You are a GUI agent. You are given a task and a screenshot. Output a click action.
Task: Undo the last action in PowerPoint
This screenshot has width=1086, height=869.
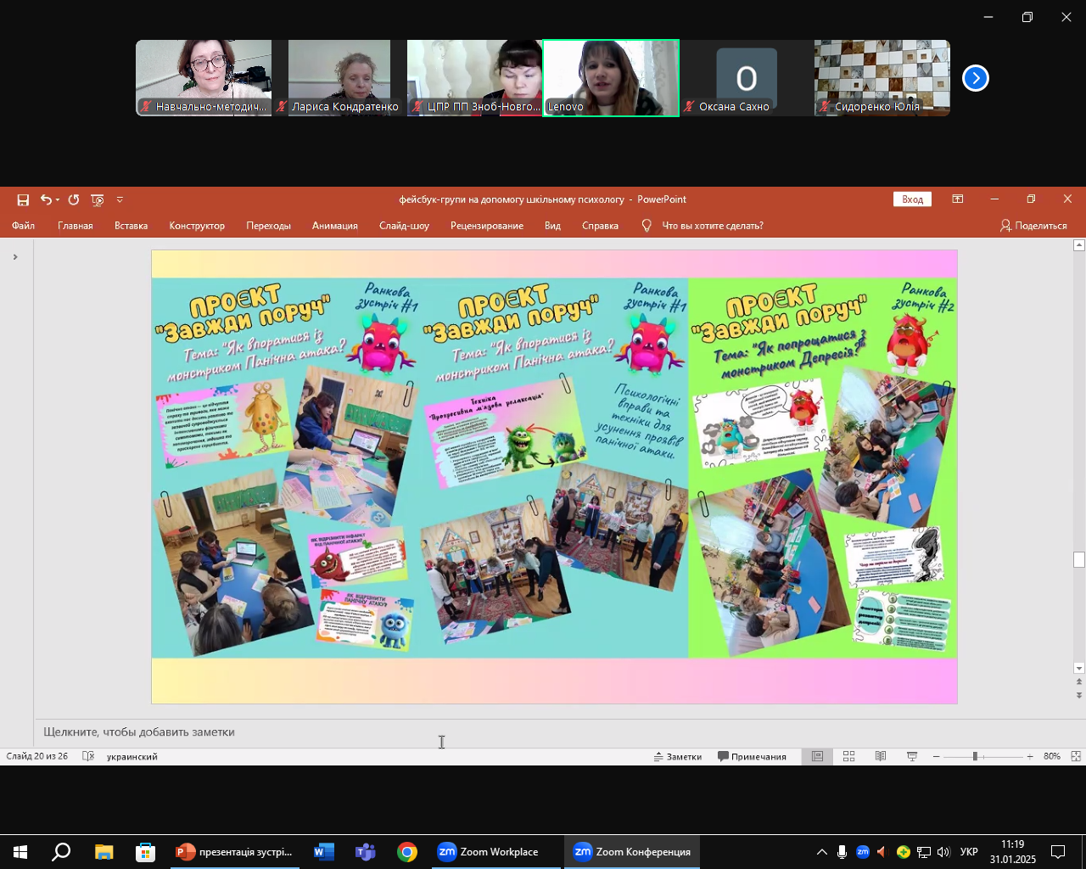(46, 200)
